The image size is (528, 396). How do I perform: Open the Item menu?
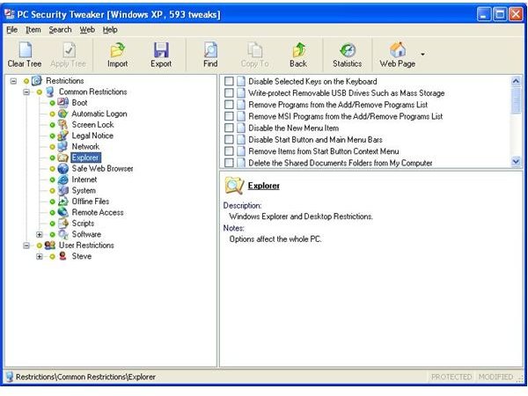coord(33,30)
